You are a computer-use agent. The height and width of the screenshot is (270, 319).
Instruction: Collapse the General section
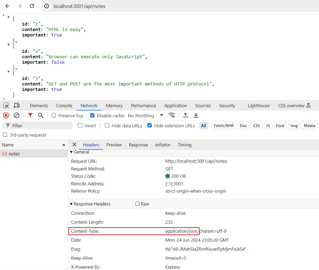coord(71,152)
